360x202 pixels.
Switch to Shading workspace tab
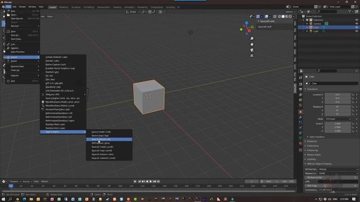point(117,7)
